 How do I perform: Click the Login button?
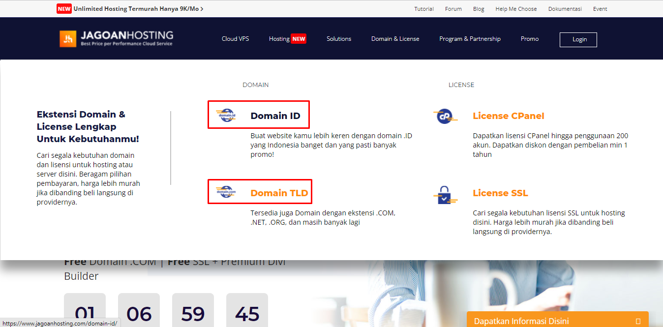578,39
